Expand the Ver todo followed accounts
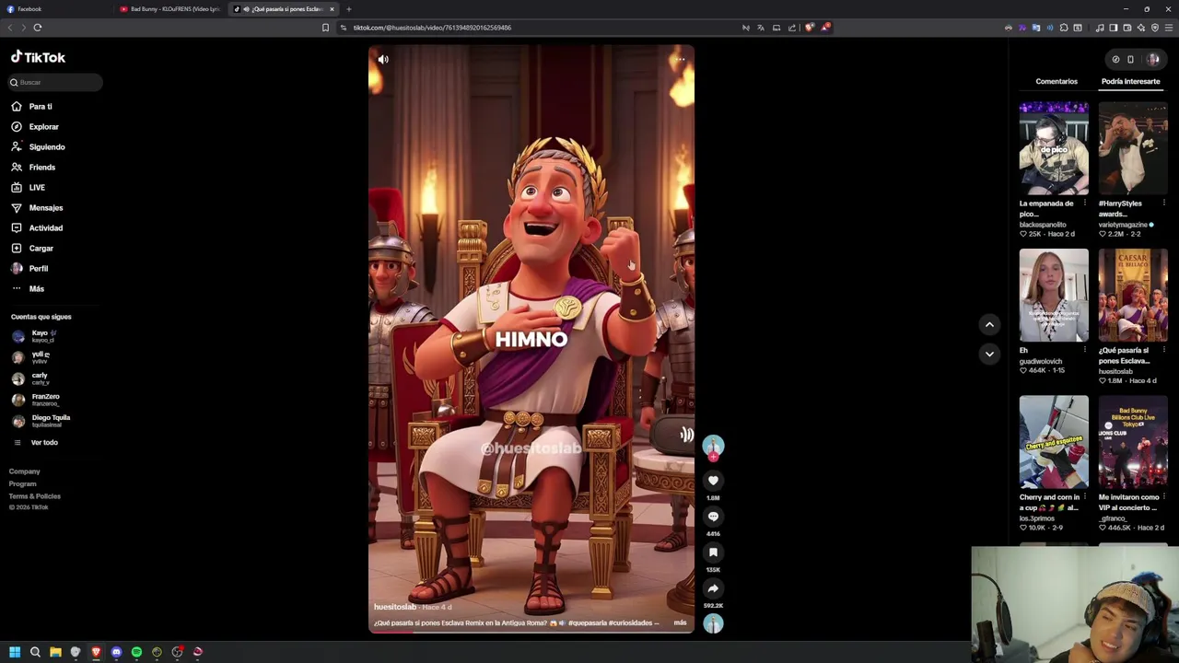 coord(37,443)
